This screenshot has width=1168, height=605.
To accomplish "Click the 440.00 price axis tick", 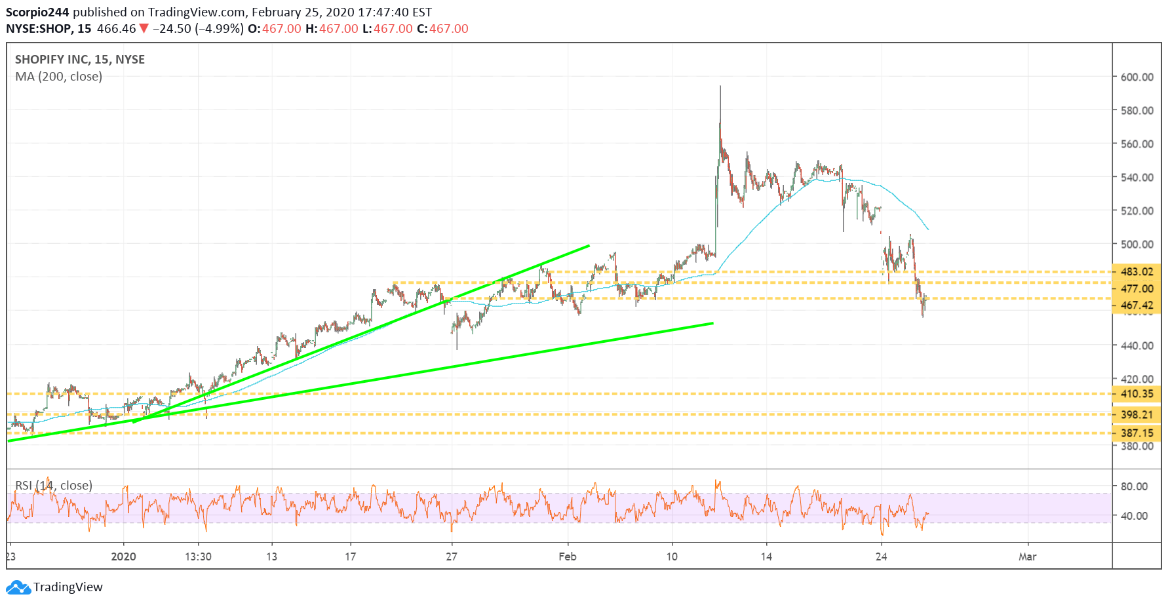I will 1137,345.
